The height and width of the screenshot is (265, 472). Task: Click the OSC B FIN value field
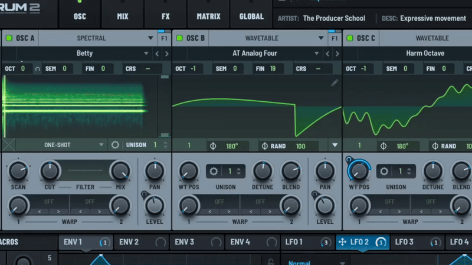click(x=274, y=69)
